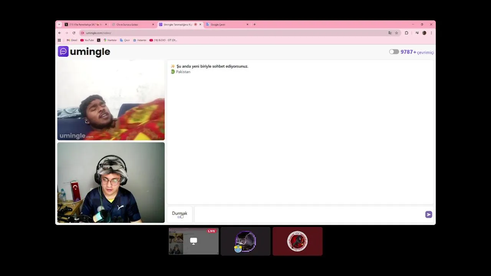Switch to the X Fenerbahçe tab
Screen dimensions: 491x276
click(x=86, y=25)
